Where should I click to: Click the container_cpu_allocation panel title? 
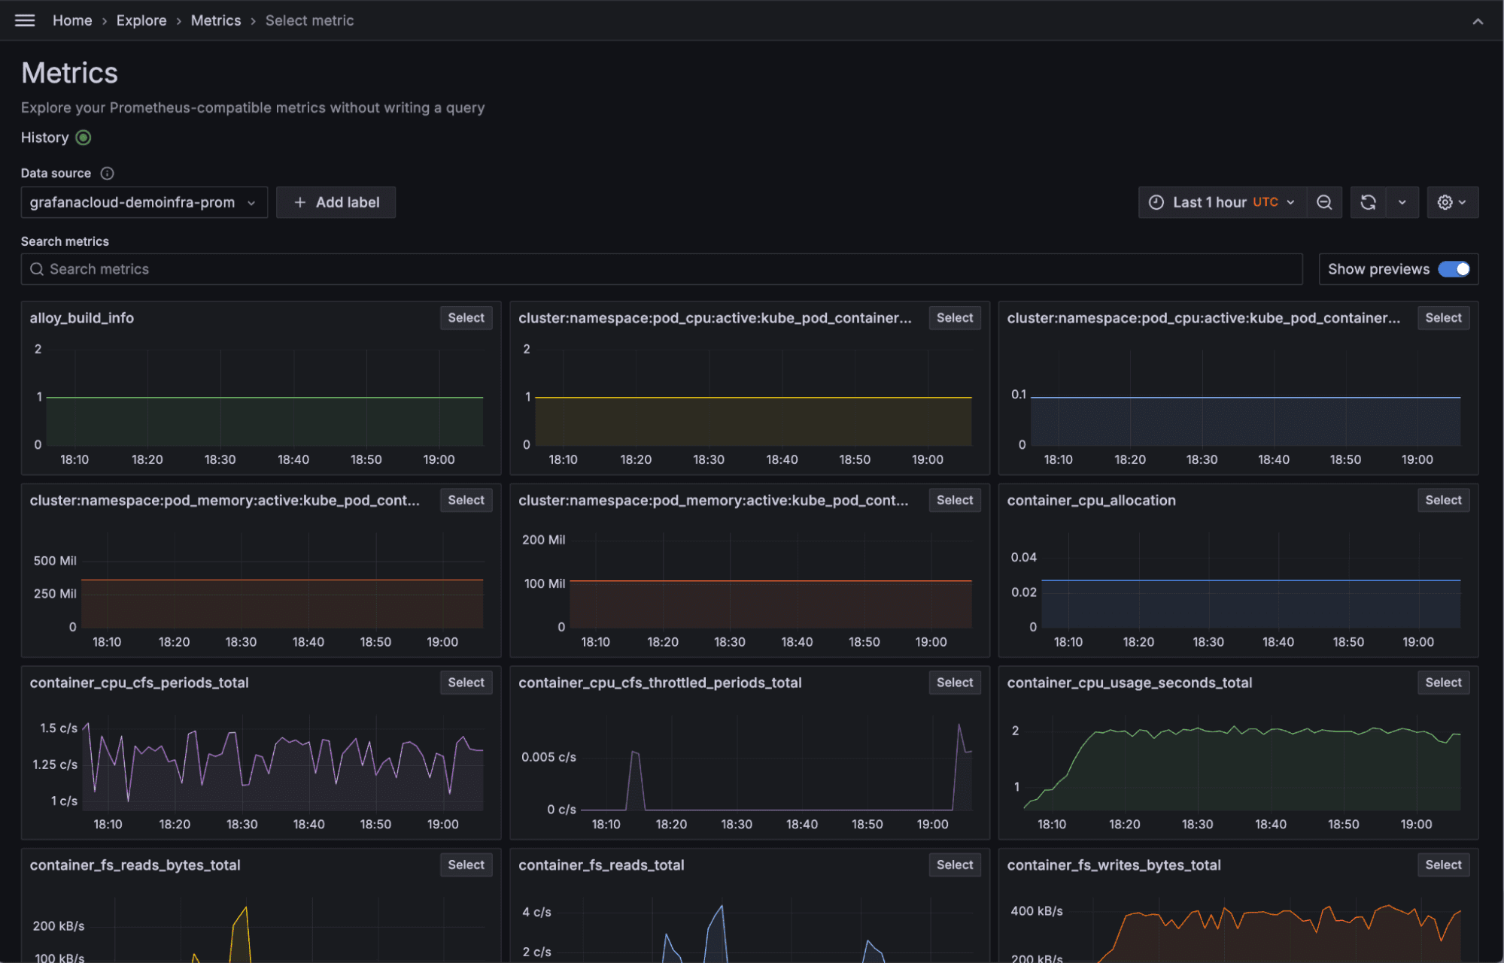click(1091, 500)
